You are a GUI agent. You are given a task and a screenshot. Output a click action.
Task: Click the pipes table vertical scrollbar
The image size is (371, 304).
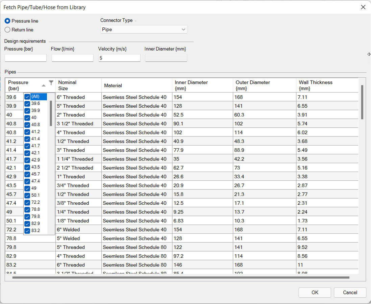tap(362, 102)
